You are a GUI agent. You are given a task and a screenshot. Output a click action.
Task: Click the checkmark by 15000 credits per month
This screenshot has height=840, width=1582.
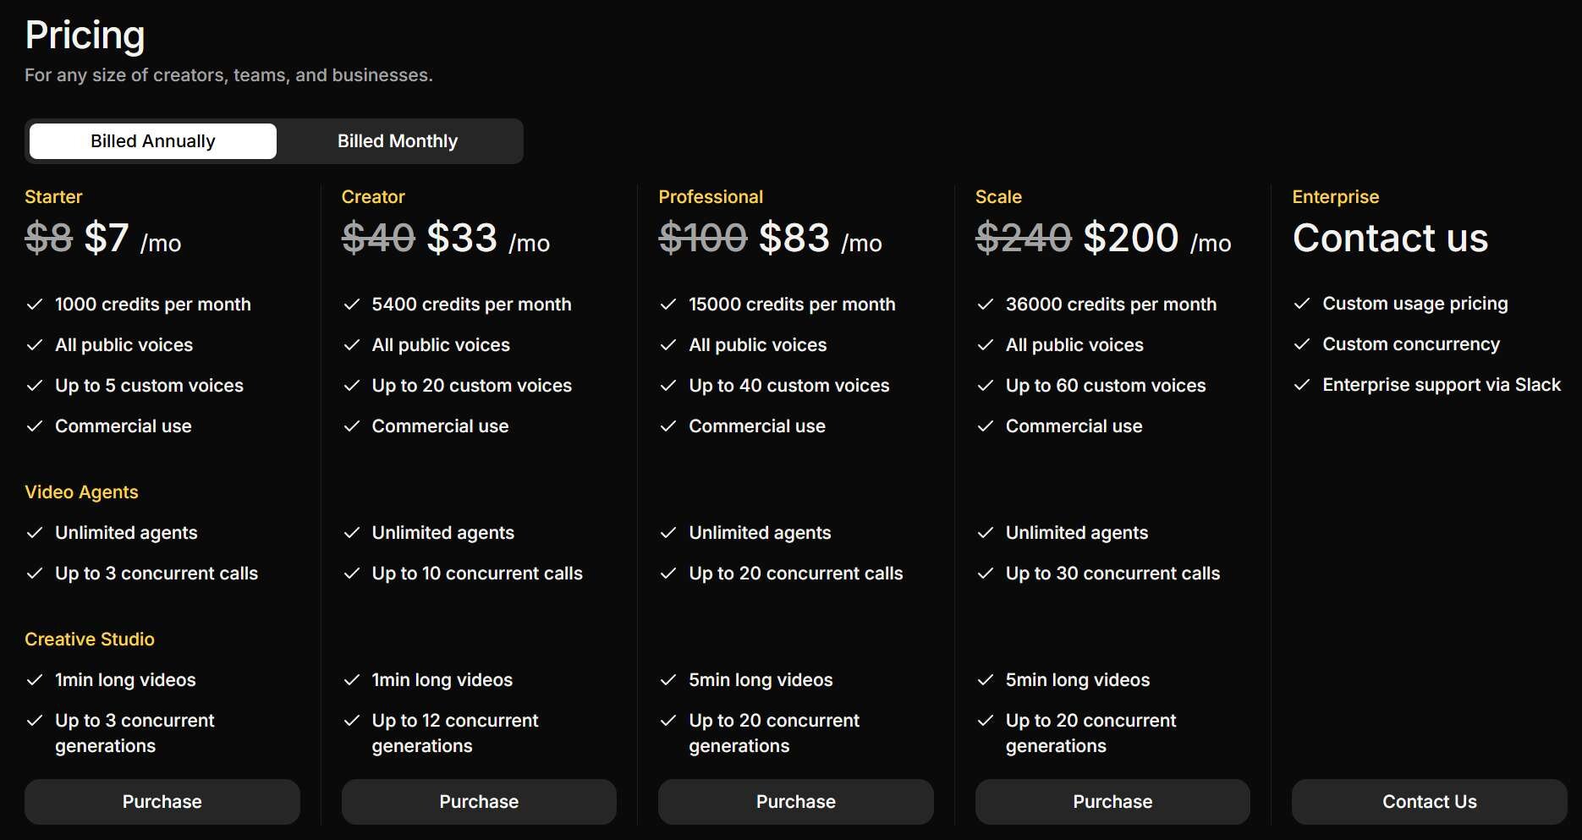point(668,305)
